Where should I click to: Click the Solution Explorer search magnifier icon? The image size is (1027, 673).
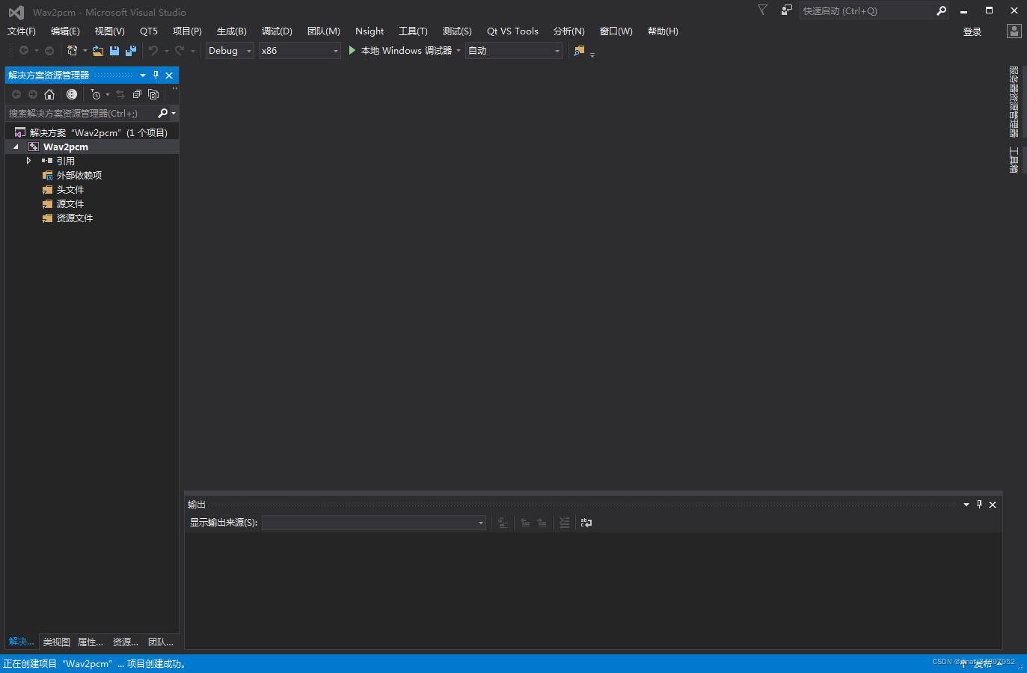coord(162,114)
